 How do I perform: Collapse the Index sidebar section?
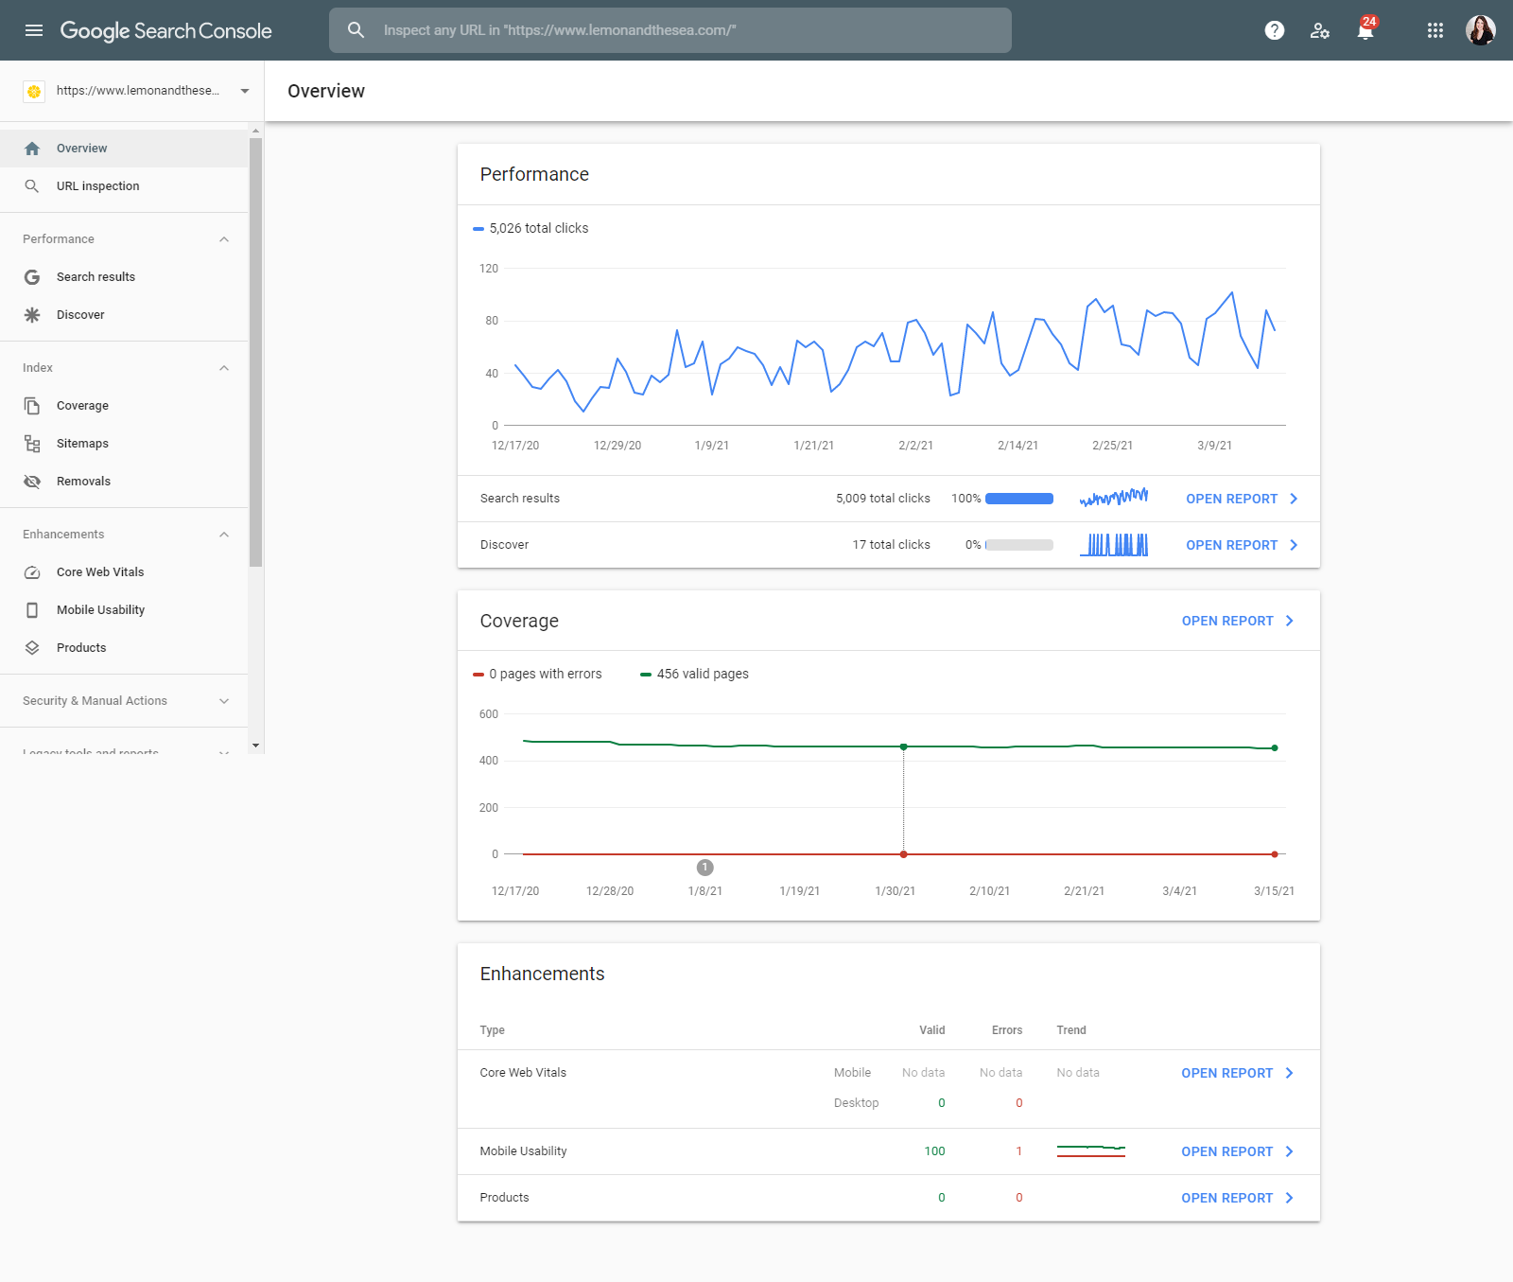[224, 368]
